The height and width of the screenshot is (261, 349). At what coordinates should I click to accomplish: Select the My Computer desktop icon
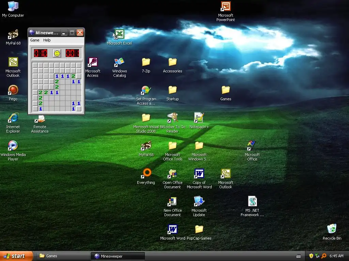coord(13,9)
